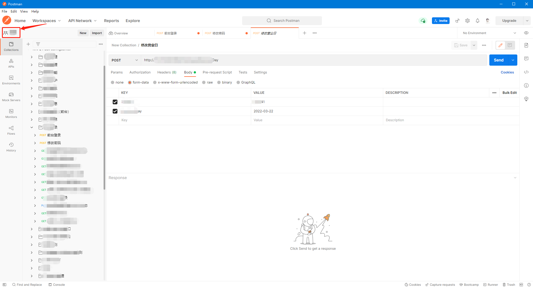Open the Cookies link under Send
533x288 pixels.
[x=507, y=72]
